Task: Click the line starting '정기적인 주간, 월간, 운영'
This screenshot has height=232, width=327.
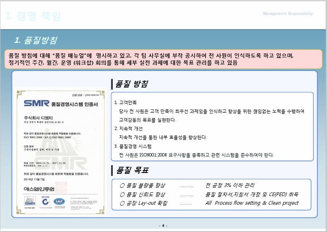Action: 123,62
